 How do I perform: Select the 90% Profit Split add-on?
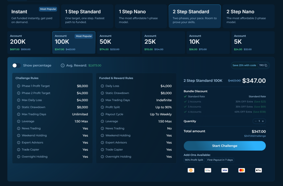coord(194,160)
